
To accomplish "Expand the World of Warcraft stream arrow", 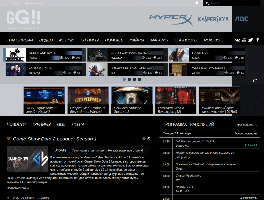I will point(247,70).
